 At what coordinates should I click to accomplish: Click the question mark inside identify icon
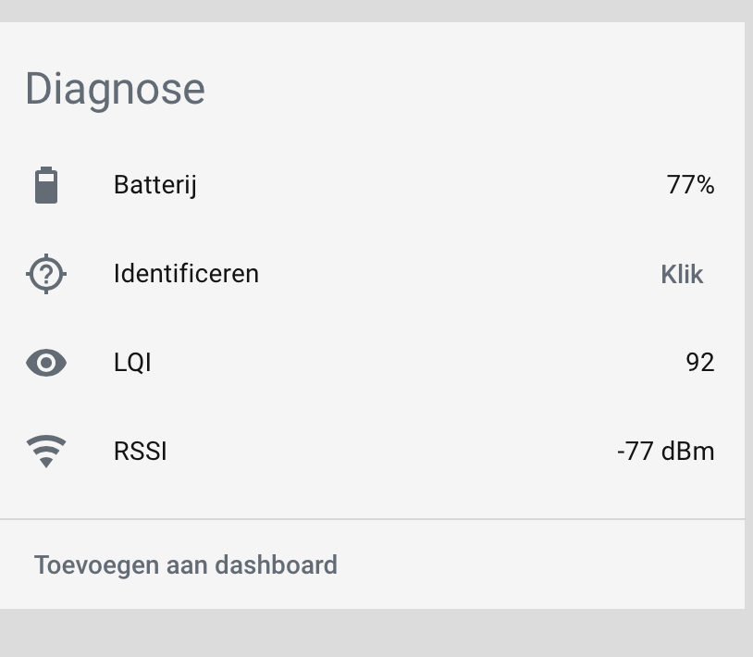pos(46,274)
